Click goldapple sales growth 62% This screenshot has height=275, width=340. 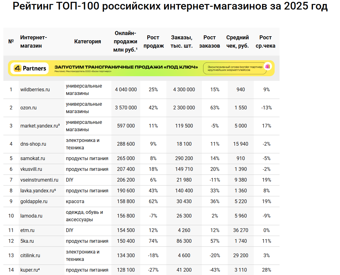(x=153, y=202)
